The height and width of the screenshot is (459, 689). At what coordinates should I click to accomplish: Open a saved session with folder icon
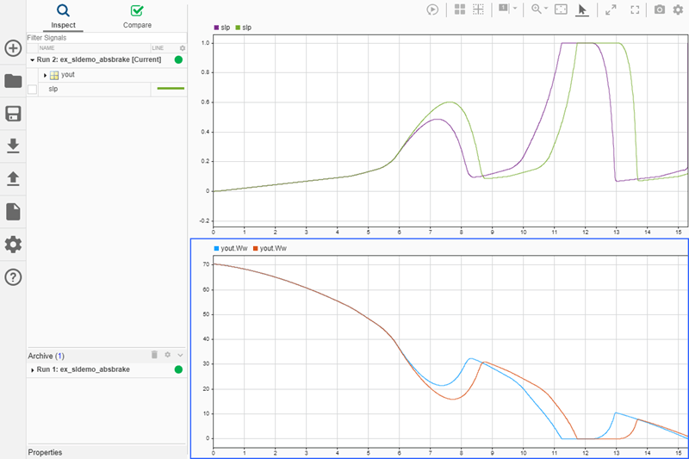point(13,81)
